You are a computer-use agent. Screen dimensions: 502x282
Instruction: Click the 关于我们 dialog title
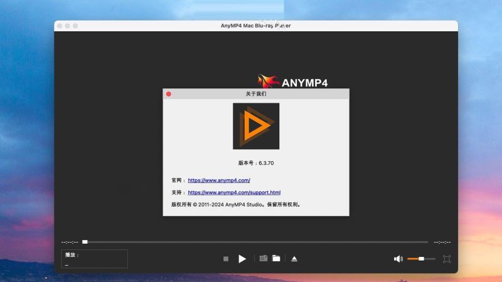pyautogui.click(x=256, y=93)
